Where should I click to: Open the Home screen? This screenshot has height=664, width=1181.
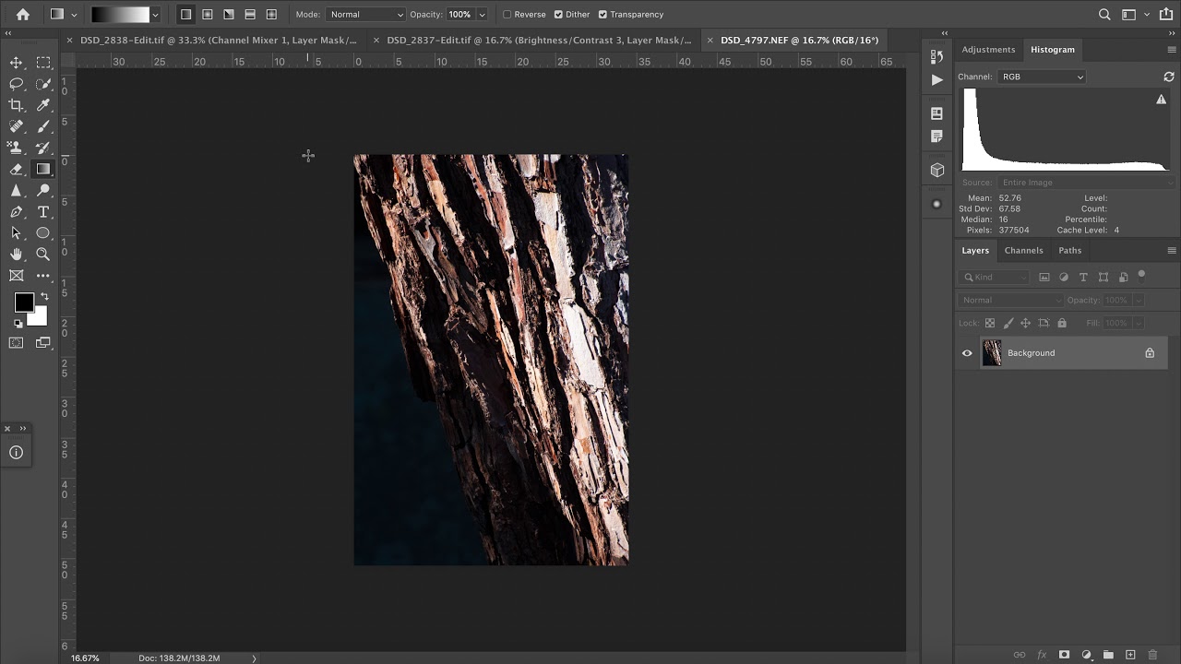click(23, 15)
